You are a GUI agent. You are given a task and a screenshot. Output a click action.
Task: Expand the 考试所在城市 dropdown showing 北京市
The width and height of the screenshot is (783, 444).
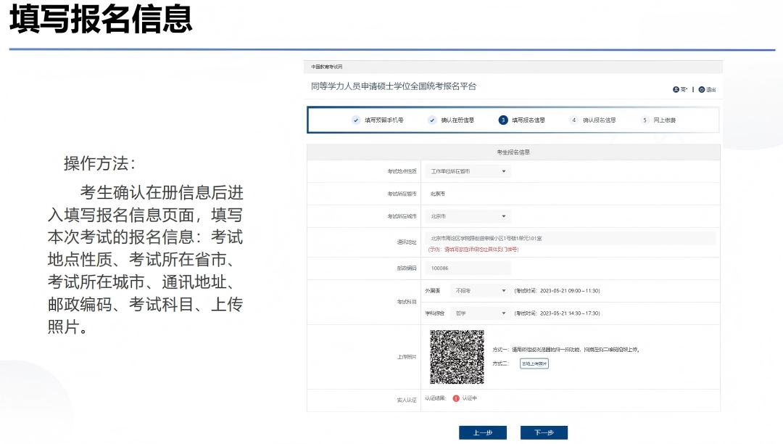468,216
